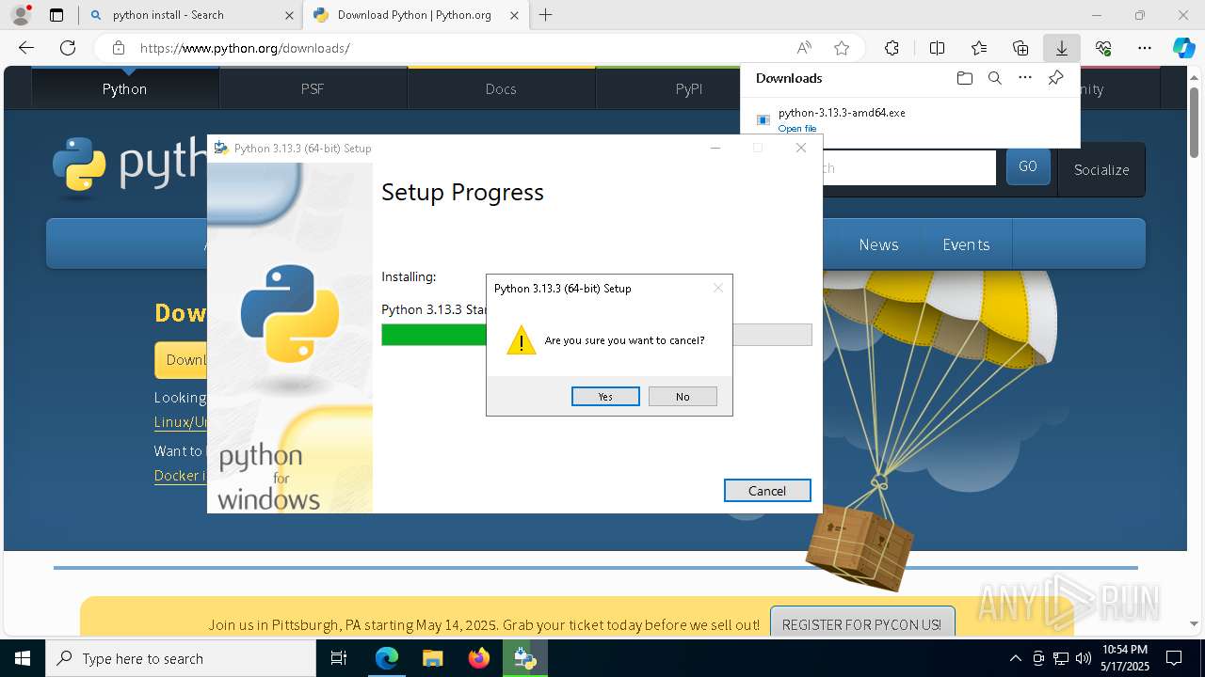Select the PSF top navigation tab

[313, 88]
